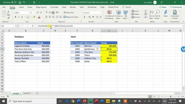Apply Align Right to cell
Screen dimensions: 185x104
pyautogui.click(x=53, y=17)
